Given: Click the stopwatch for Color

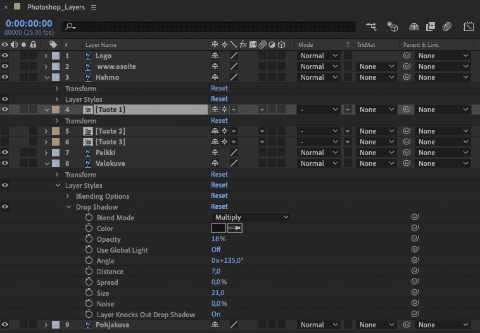Looking at the screenshot, I should tap(89, 228).
